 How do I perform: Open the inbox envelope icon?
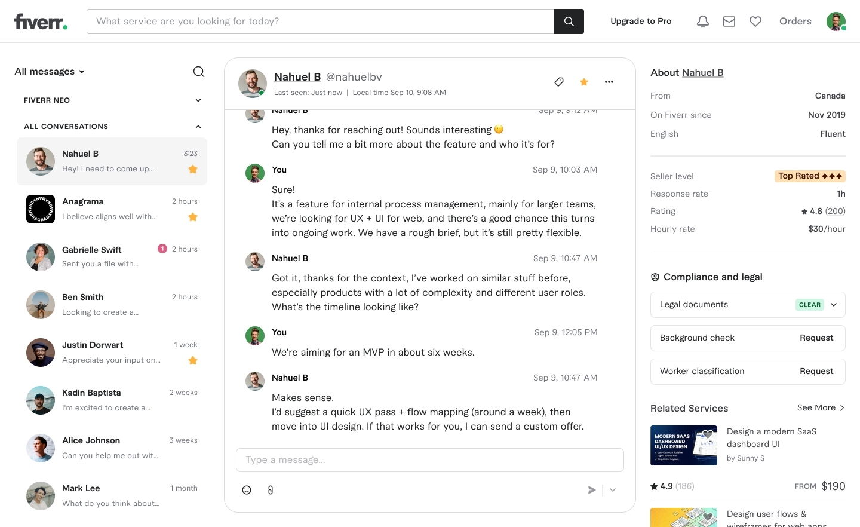[x=729, y=22]
